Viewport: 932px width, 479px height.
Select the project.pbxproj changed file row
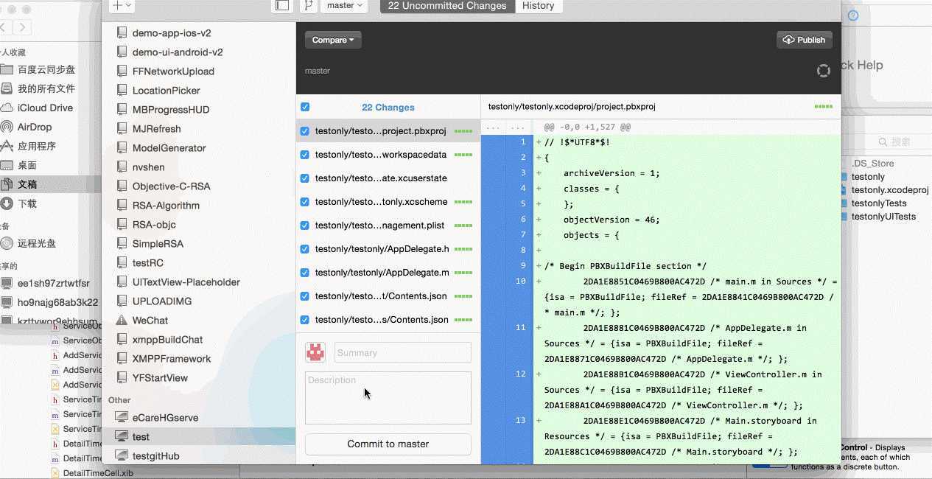tap(388, 131)
